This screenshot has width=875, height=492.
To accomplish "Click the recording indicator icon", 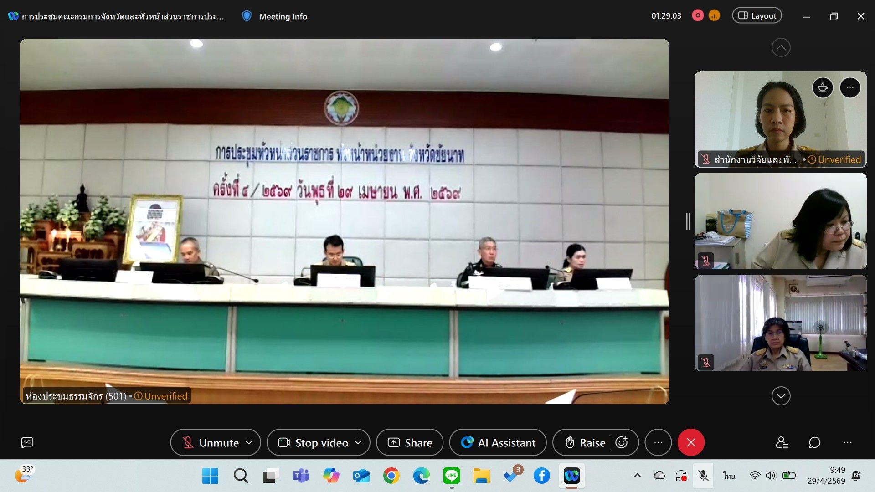I will 697,16.
